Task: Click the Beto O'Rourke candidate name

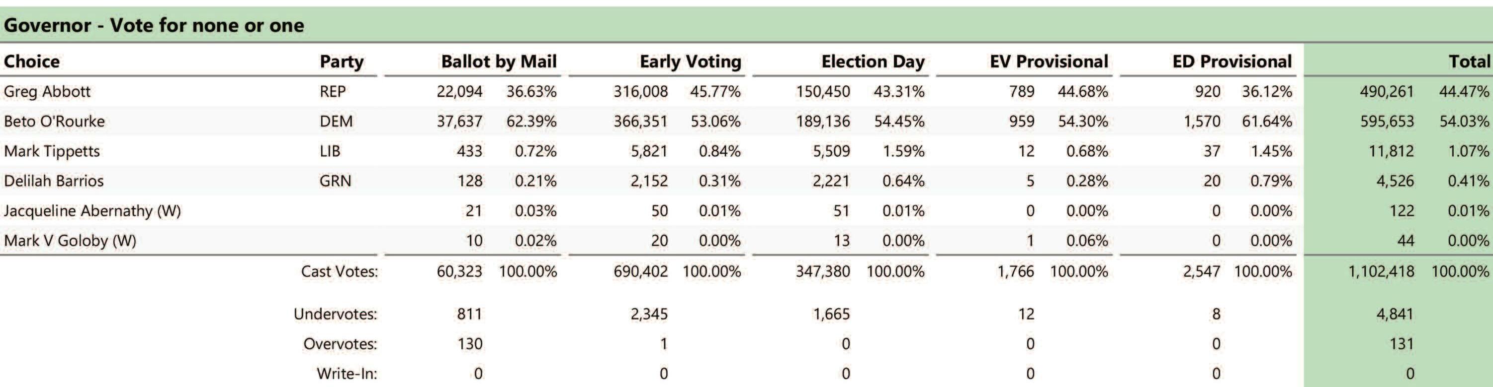Action: 55,122
